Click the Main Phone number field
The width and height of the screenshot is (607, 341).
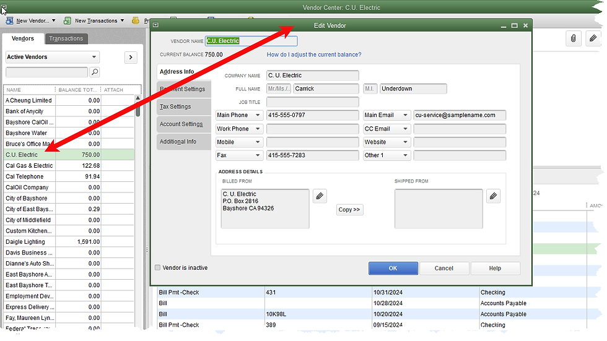pos(312,115)
